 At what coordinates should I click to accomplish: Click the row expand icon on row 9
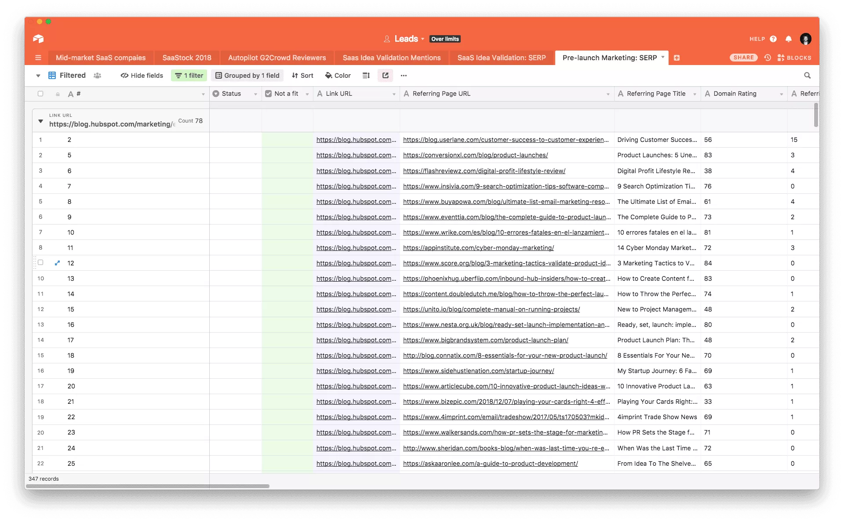coord(56,263)
